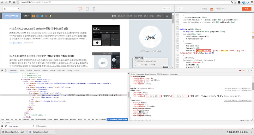Open the page selector dropdown in skin editor
254x135 pixels.
pos(11,9)
